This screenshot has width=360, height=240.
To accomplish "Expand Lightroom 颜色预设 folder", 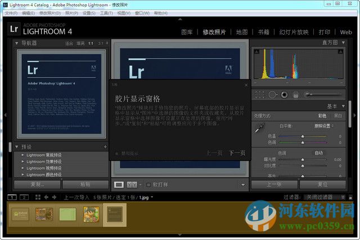I will click(x=22, y=175).
